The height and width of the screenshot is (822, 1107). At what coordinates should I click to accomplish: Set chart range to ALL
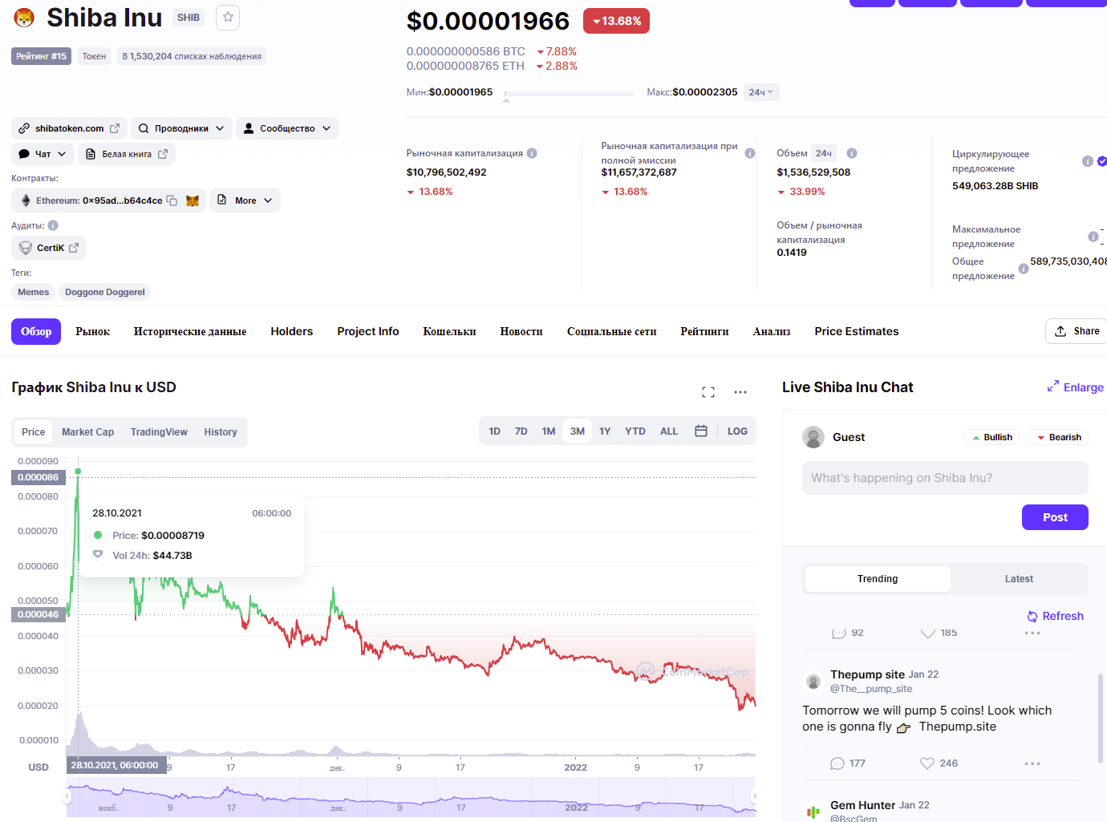(x=669, y=431)
